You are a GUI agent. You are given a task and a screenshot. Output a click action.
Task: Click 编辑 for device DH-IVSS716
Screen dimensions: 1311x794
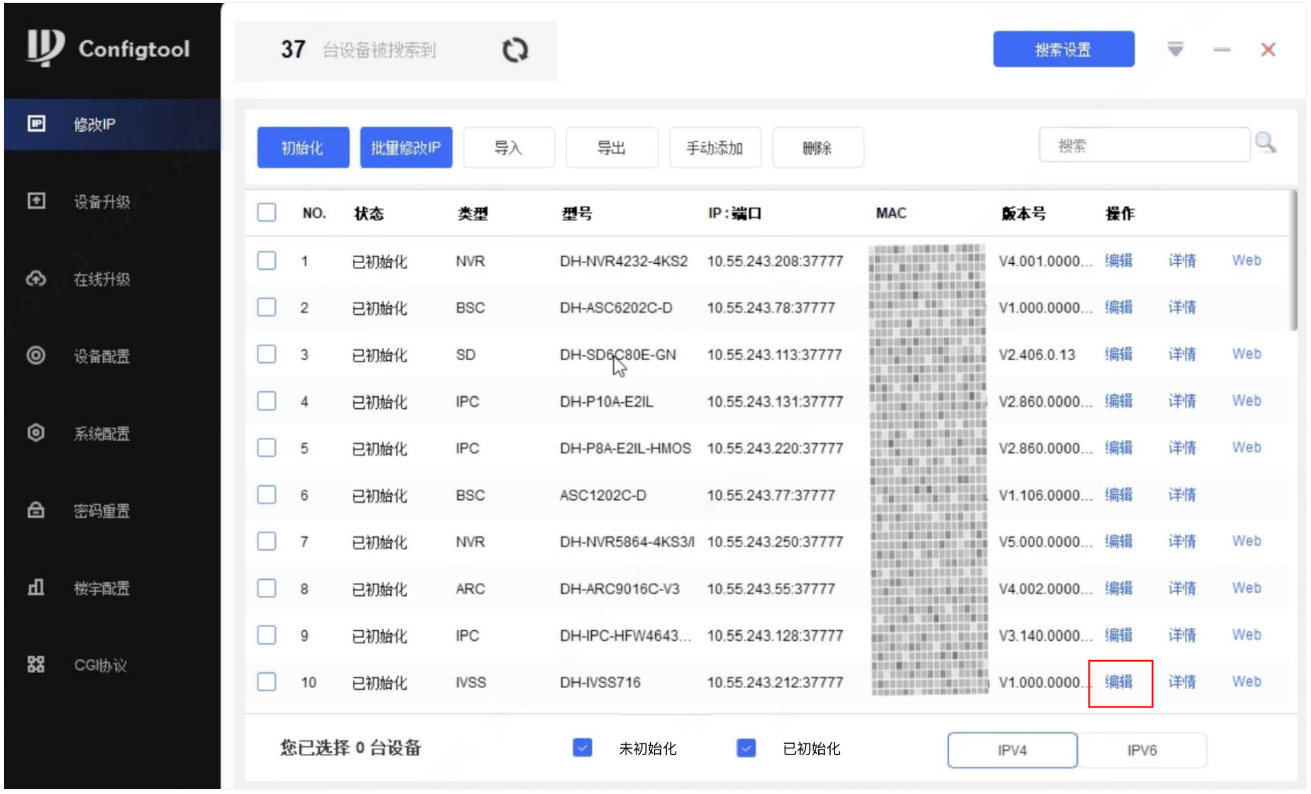click(1119, 682)
